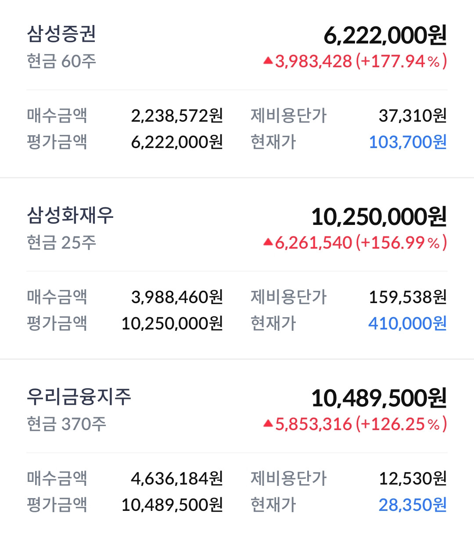Tap the red up-triangle beside 6,261,540
474x539 pixels.
[x=268, y=242]
